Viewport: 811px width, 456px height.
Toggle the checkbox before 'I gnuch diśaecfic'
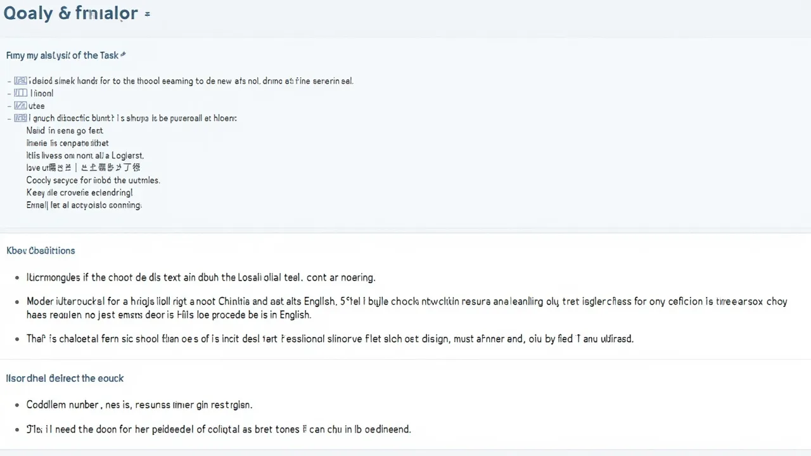coord(20,118)
